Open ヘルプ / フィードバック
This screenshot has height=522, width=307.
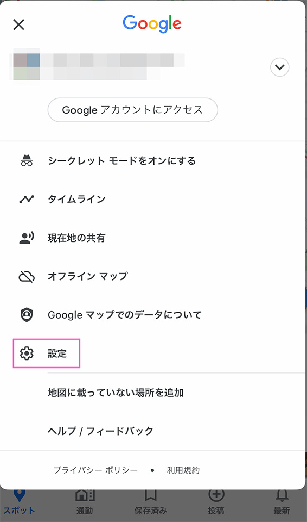(x=101, y=431)
